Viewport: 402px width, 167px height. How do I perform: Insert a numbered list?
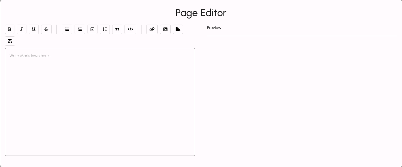click(x=80, y=29)
